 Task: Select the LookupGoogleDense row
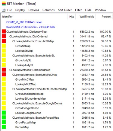[x=57, y=113]
